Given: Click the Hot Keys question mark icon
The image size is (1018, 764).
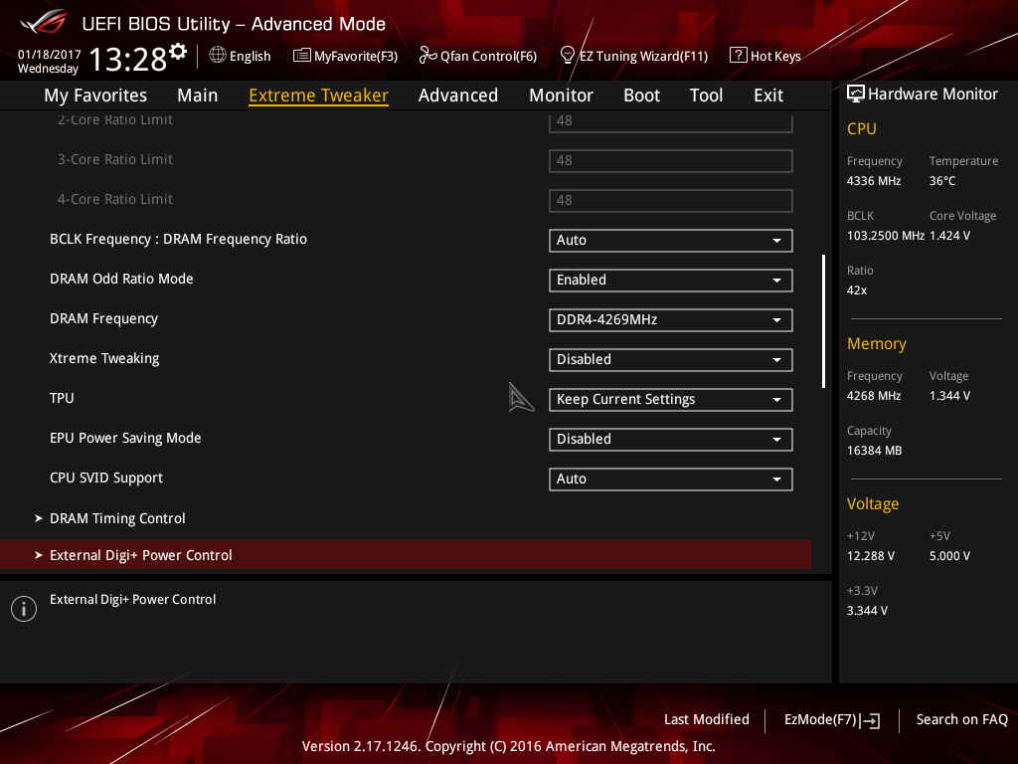Looking at the screenshot, I should coord(739,56).
